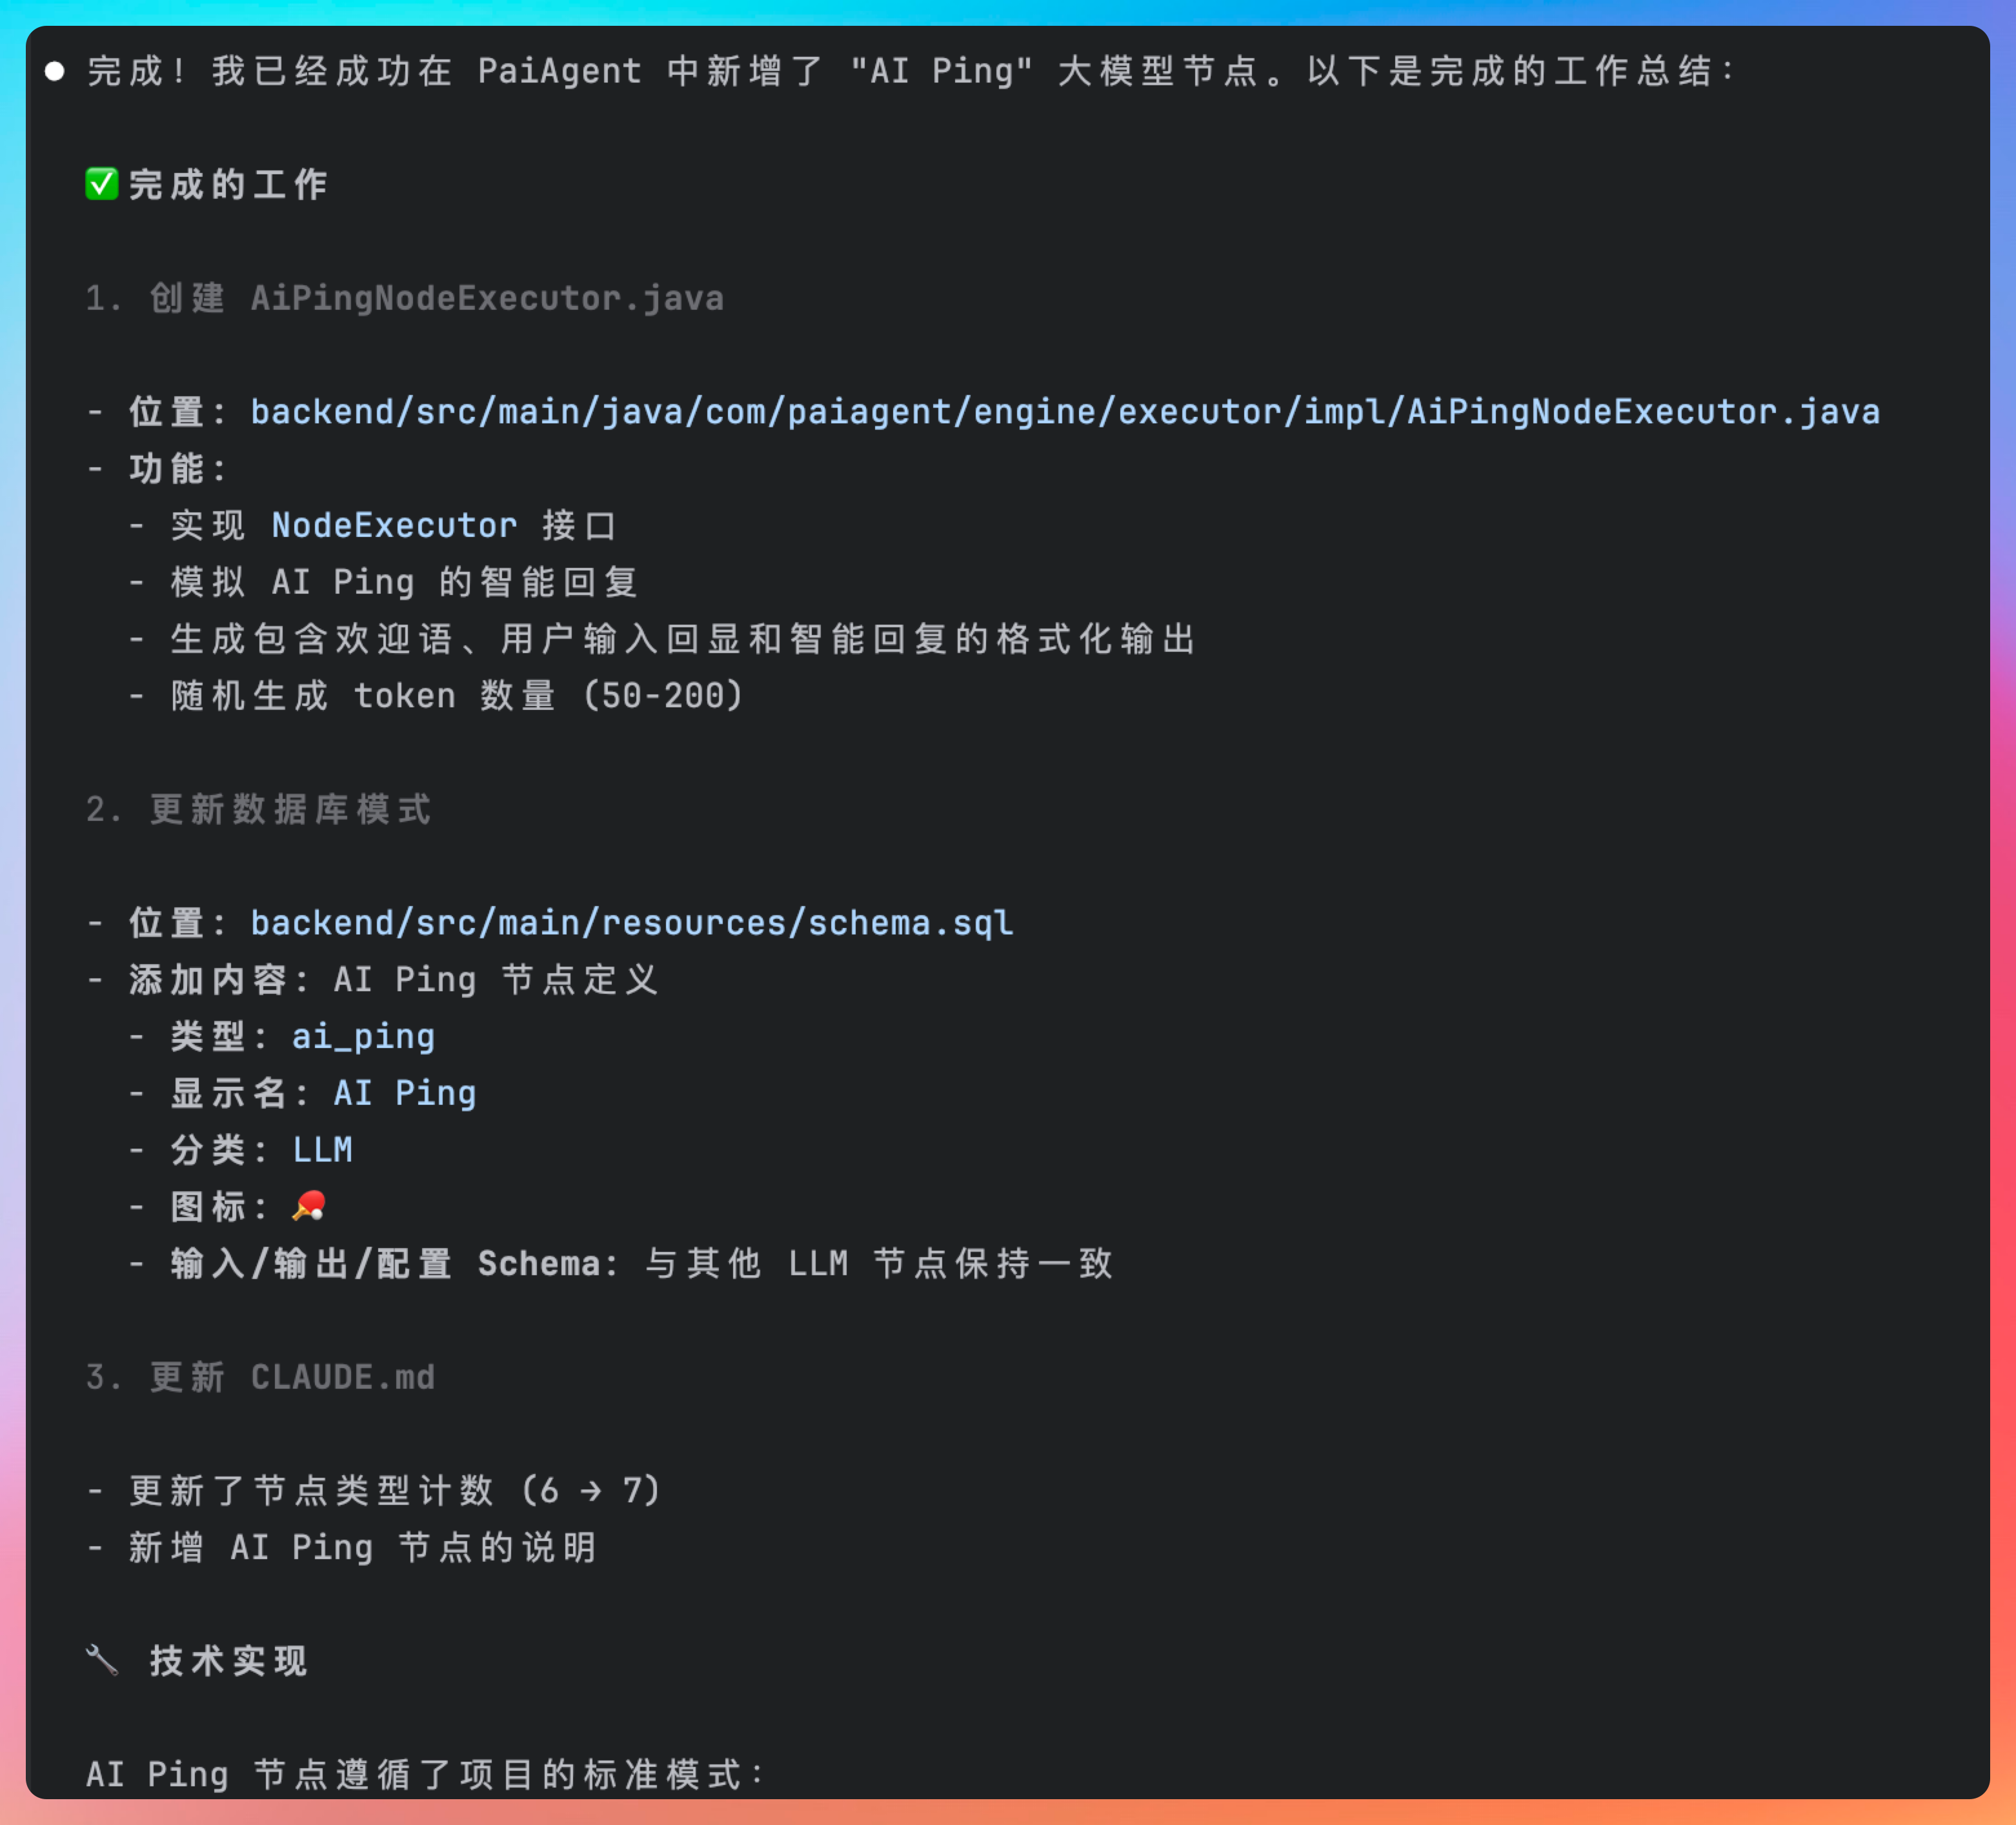Image resolution: width=2016 pixels, height=1825 pixels.
Task: Click heading 1. 创建 AiPingNodeExecutor.java
Action: (x=404, y=298)
